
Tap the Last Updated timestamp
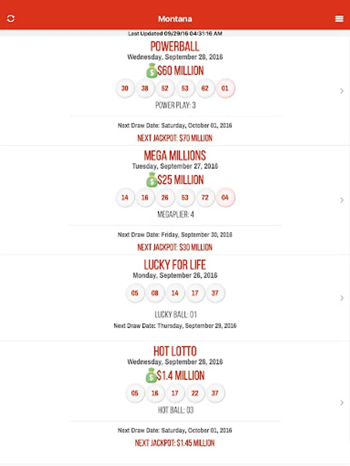(175, 34)
